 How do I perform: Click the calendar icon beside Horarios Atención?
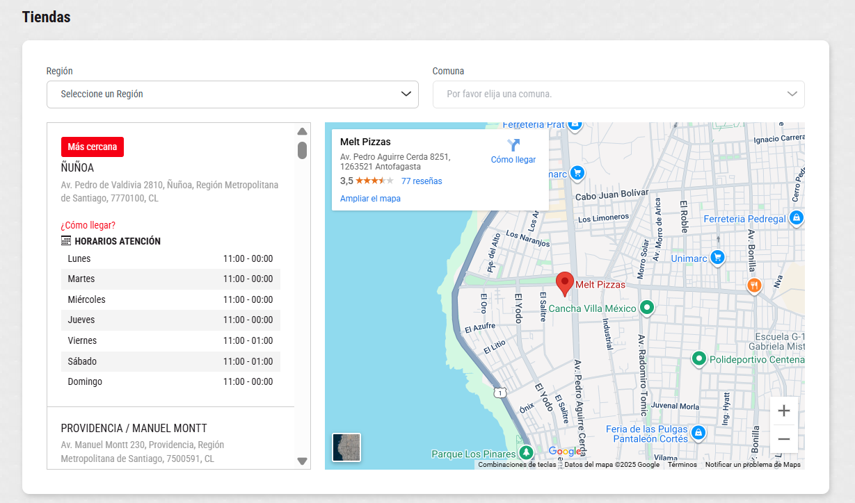click(x=66, y=241)
